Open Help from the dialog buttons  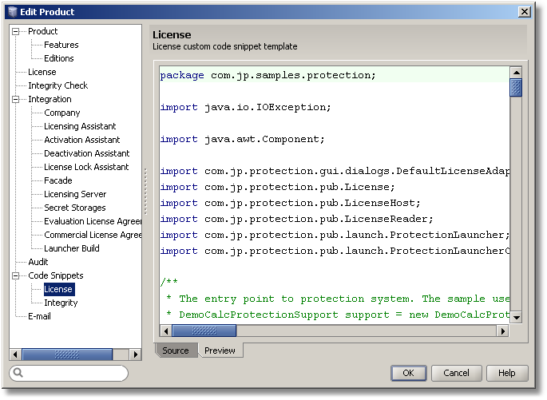pyautogui.click(x=506, y=373)
